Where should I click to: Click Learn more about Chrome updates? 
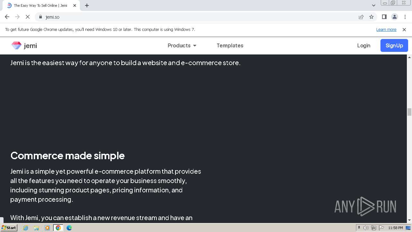pyautogui.click(x=386, y=29)
